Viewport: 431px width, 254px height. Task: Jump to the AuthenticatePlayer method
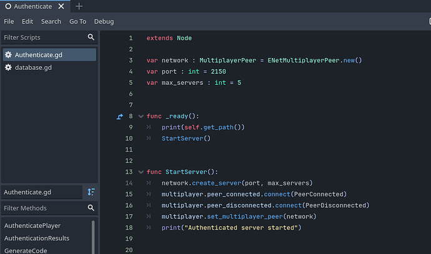click(x=32, y=225)
